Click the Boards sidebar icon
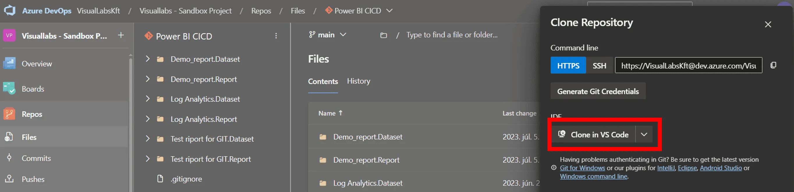Image resolution: width=794 pixels, height=192 pixels. [9, 89]
